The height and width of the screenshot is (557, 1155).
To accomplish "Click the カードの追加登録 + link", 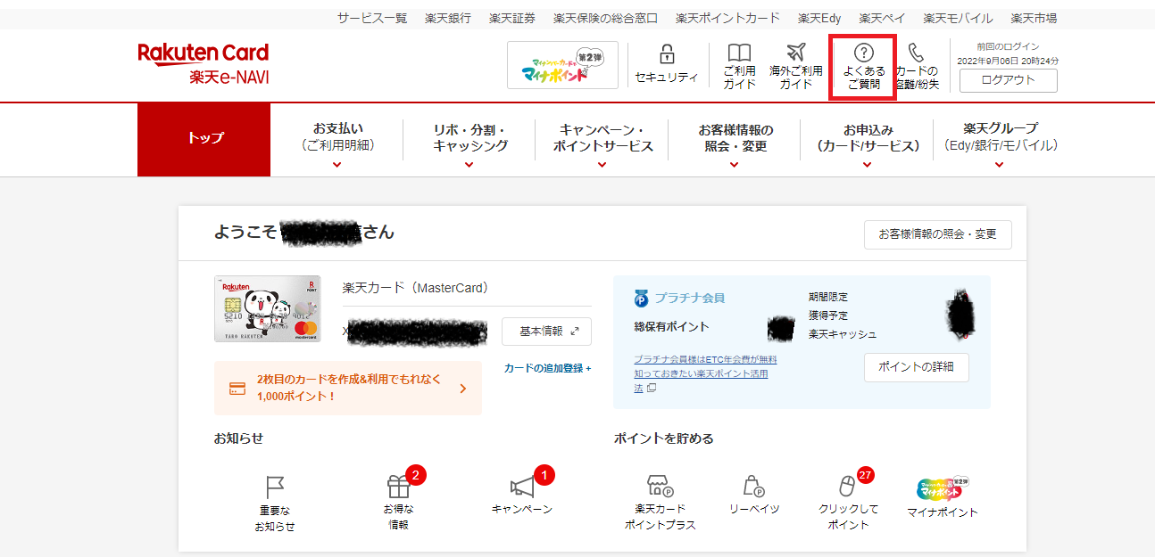I will tap(547, 368).
